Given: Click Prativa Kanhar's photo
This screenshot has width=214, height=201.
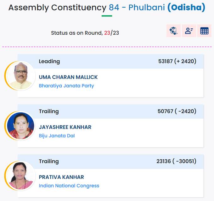Looking at the screenshot, I should 20,176.
